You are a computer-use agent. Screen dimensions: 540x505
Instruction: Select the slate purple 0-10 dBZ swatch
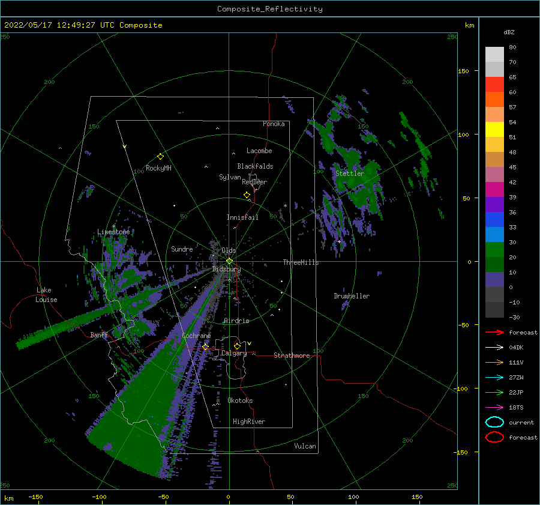pos(494,280)
